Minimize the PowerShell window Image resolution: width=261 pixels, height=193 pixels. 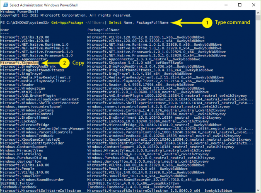coord(219,4)
